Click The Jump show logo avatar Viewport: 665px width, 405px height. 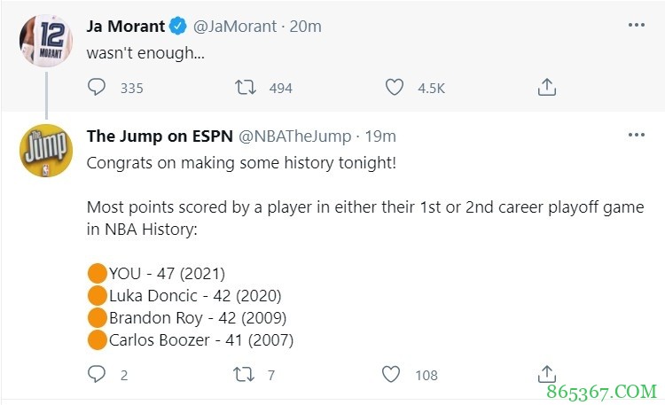click(45, 151)
